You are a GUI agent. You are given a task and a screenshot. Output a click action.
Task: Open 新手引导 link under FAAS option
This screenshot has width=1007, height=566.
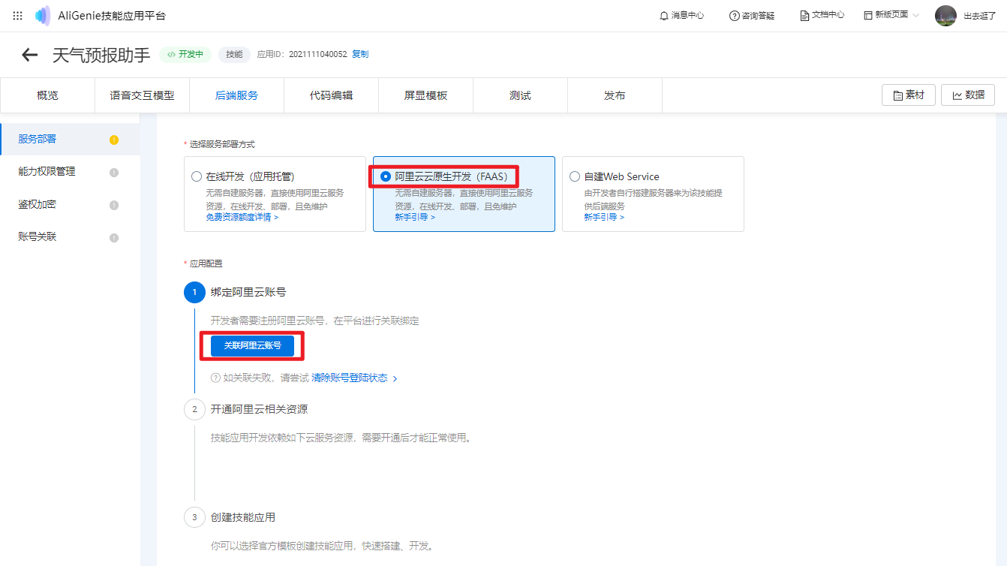(415, 217)
